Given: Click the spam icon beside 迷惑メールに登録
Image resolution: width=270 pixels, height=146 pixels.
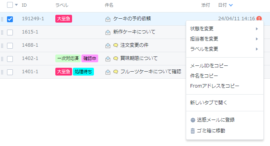Looking at the screenshot, I should [x=193, y=120].
